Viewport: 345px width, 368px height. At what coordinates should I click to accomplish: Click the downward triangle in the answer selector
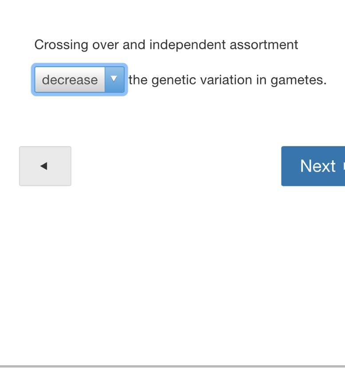114,79
